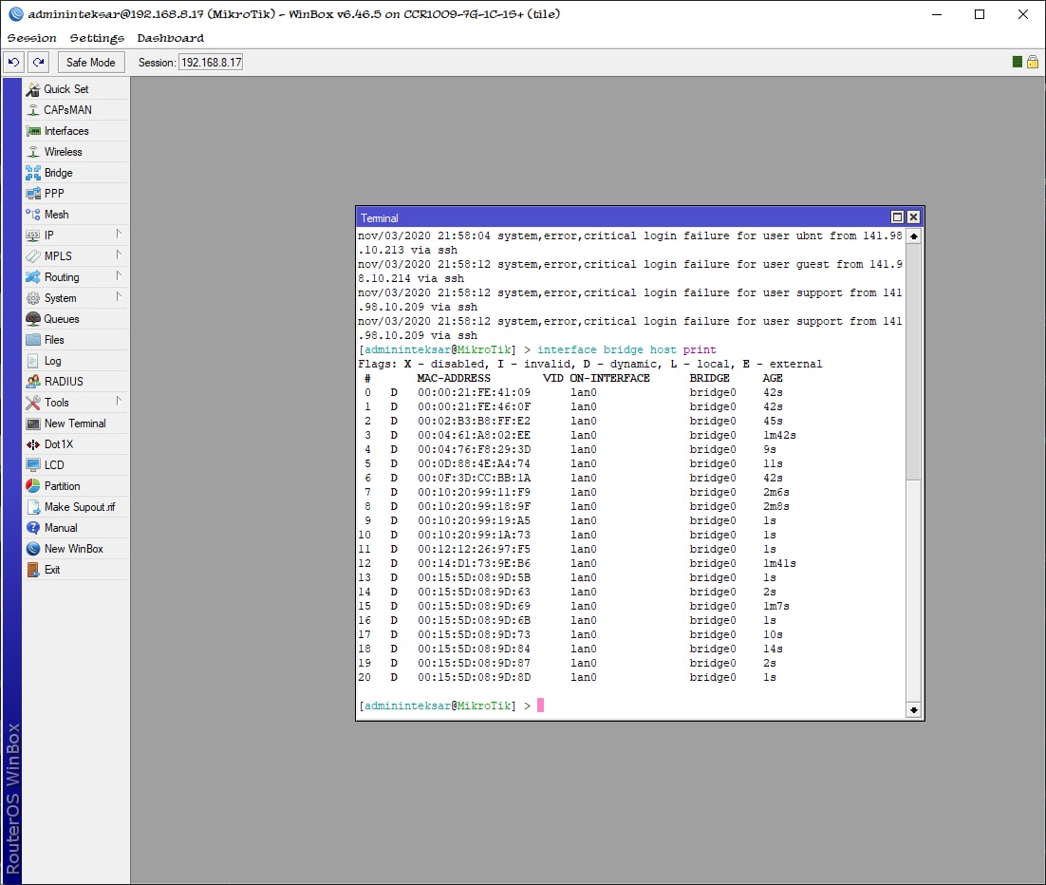The width and height of the screenshot is (1046, 885).
Task: Open the PPP sidebar icon
Action: (x=32, y=194)
